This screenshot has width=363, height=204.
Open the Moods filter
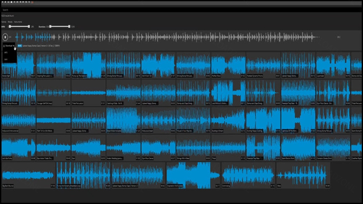(x=10, y=22)
